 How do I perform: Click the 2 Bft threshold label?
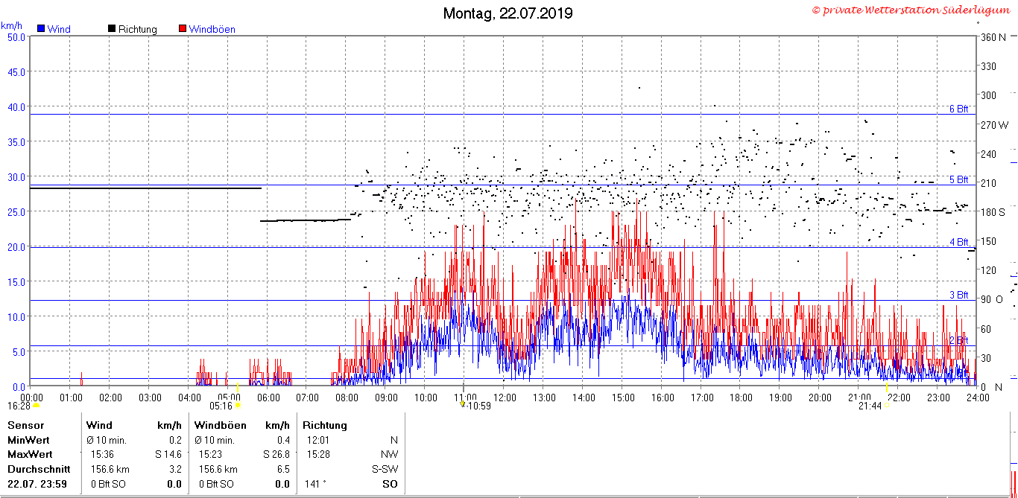(958, 340)
